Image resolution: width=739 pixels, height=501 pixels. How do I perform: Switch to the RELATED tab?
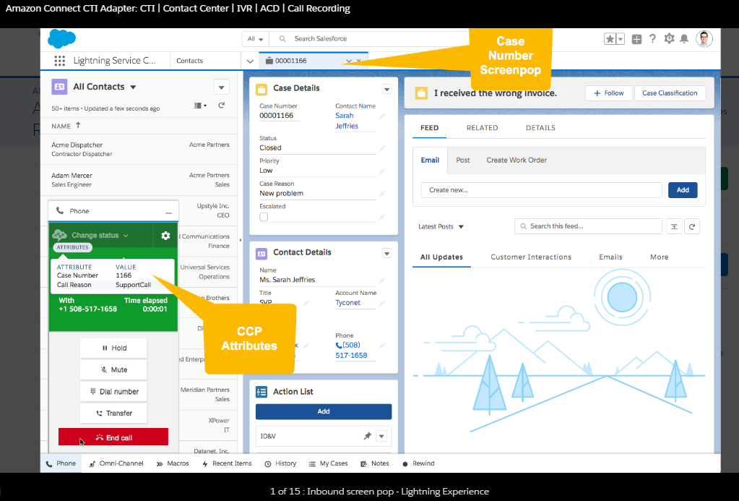[x=482, y=128]
